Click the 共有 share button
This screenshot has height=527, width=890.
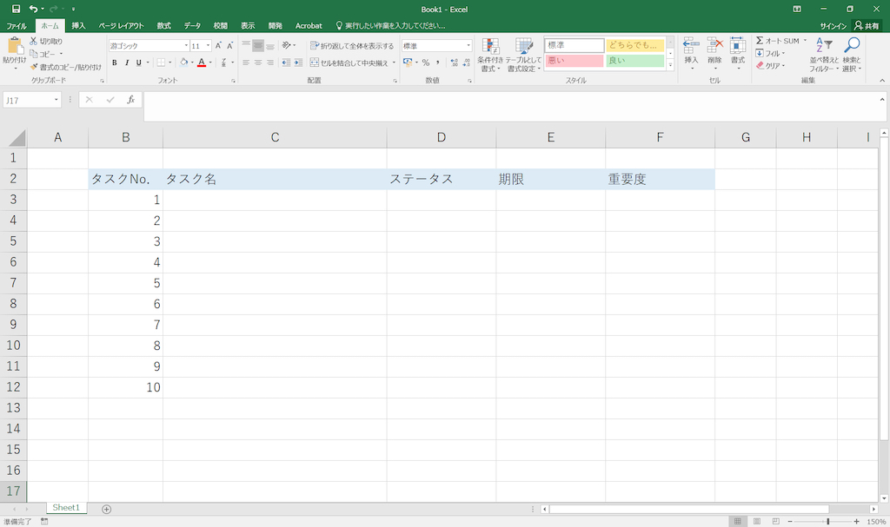coord(867,25)
